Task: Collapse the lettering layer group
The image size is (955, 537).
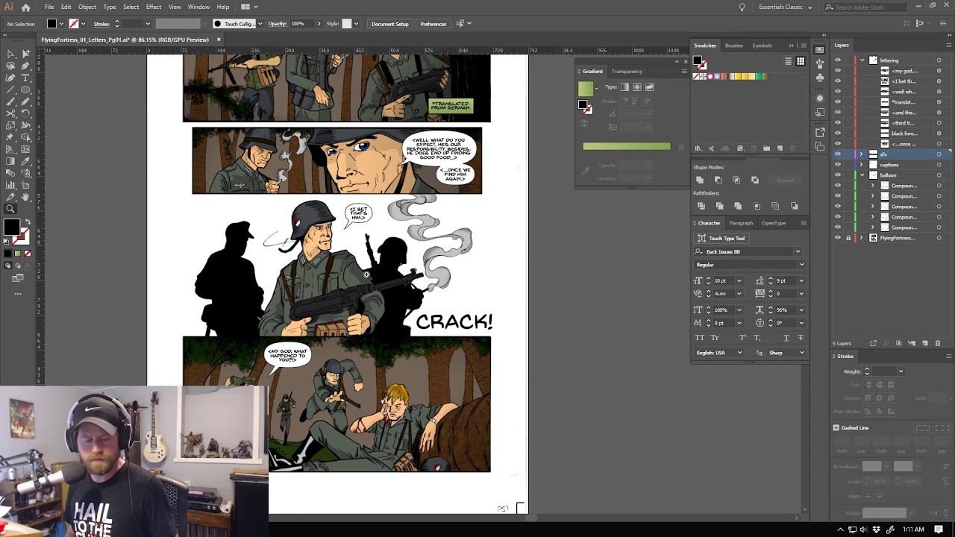Action: [862, 60]
